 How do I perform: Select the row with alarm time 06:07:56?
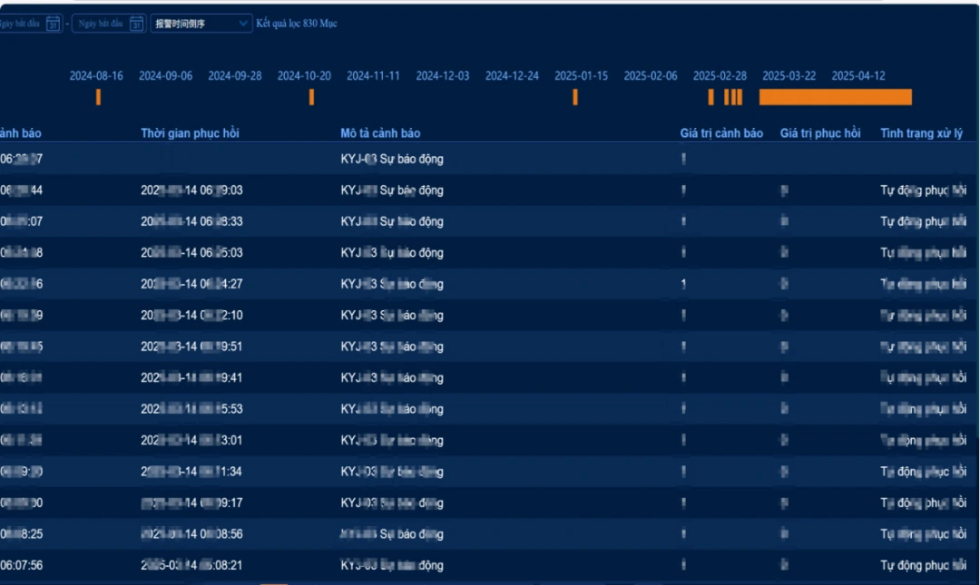488,565
